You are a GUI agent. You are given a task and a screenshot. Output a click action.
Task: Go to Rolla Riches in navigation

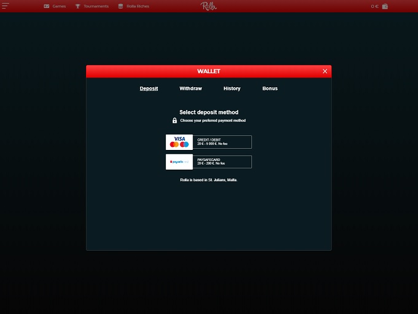click(138, 6)
